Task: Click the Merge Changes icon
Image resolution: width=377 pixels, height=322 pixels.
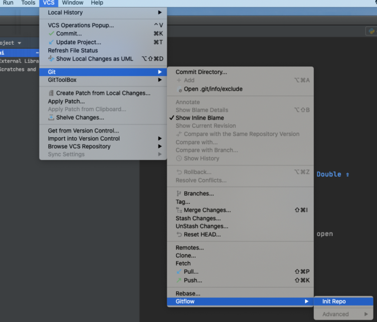Action: 179,210
